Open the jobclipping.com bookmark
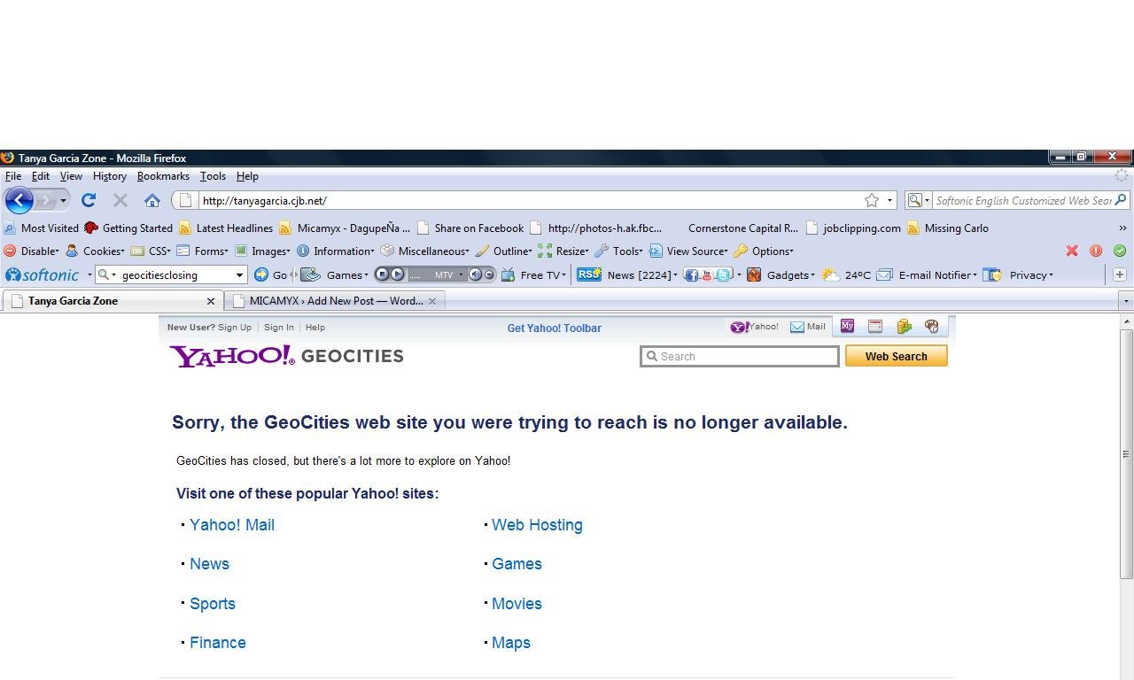 coord(853,228)
